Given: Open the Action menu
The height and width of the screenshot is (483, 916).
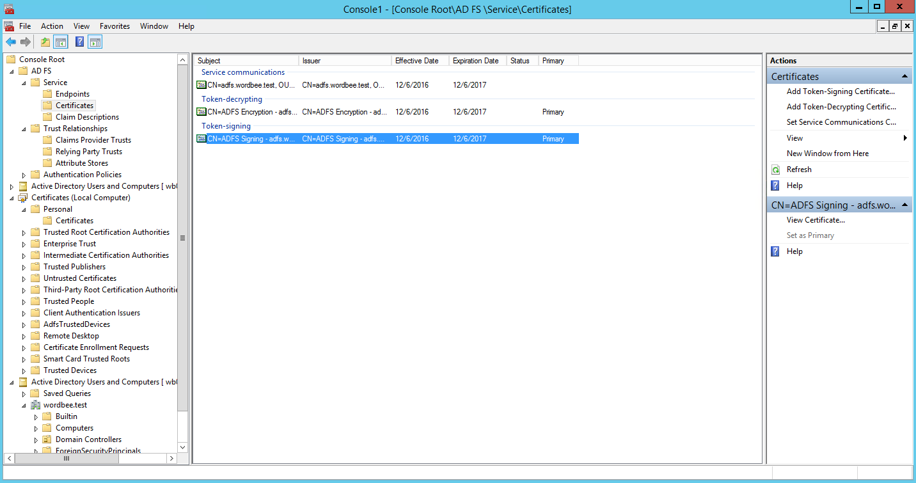Looking at the screenshot, I should pyautogui.click(x=51, y=26).
